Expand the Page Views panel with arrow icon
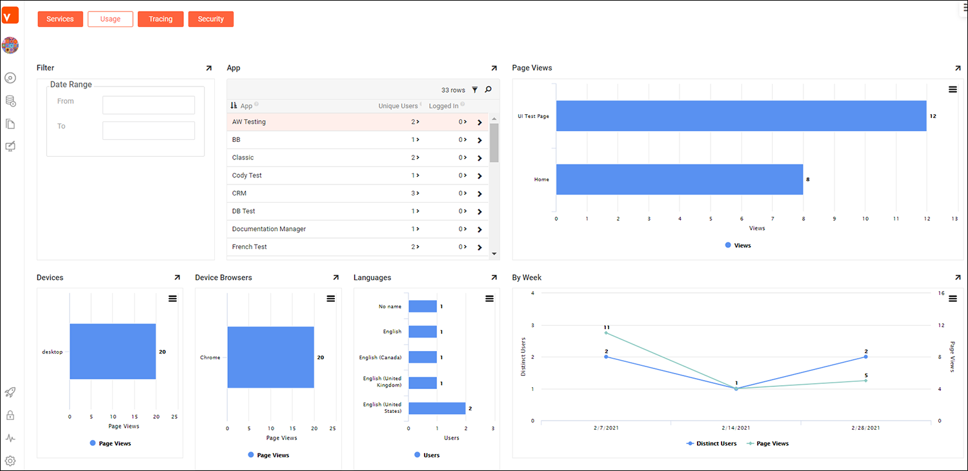Viewport: 968px width, 471px height. pyautogui.click(x=958, y=68)
